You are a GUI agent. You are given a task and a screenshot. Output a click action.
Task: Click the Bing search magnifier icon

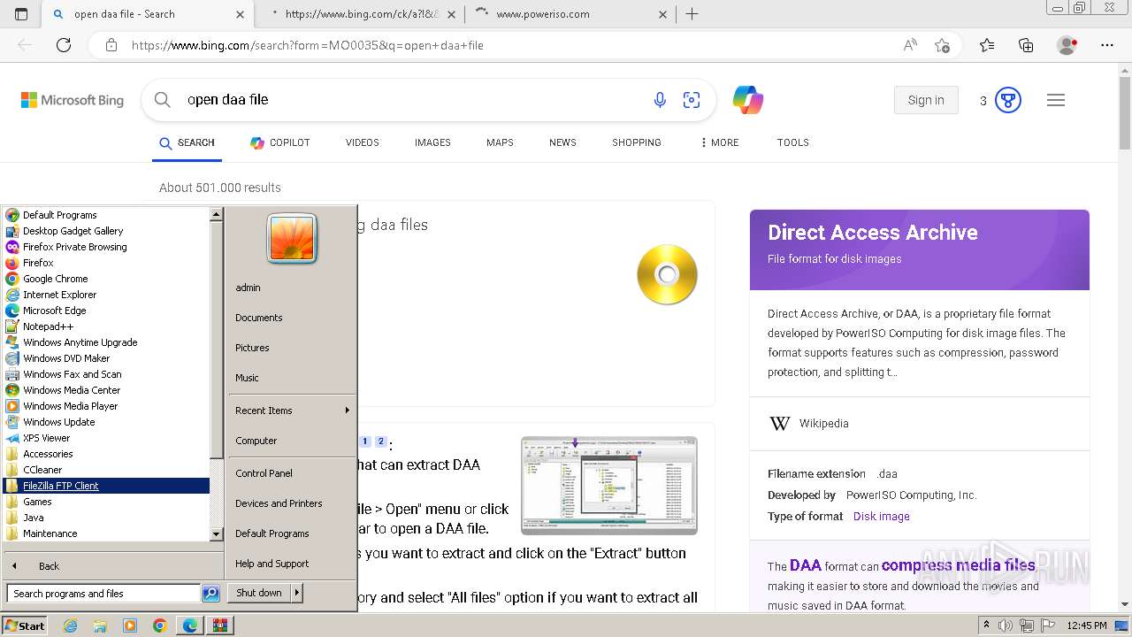pos(163,100)
